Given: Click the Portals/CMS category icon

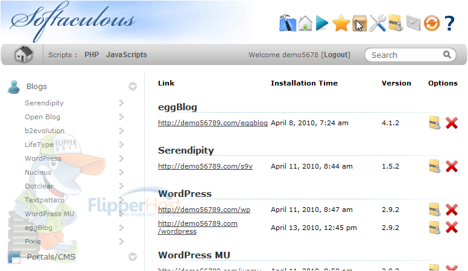Looking at the screenshot, I should 14,257.
